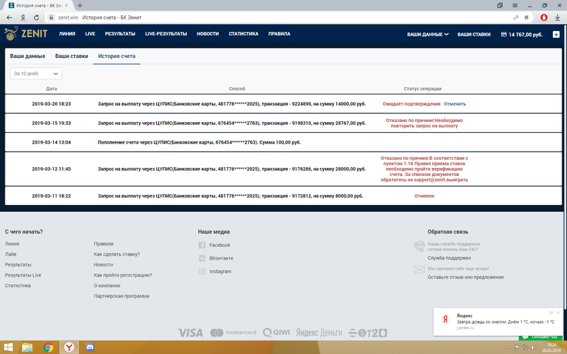This screenshot has height=354, width=567.
Task: Click the envelope feedback icon
Action: coord(419,270)
